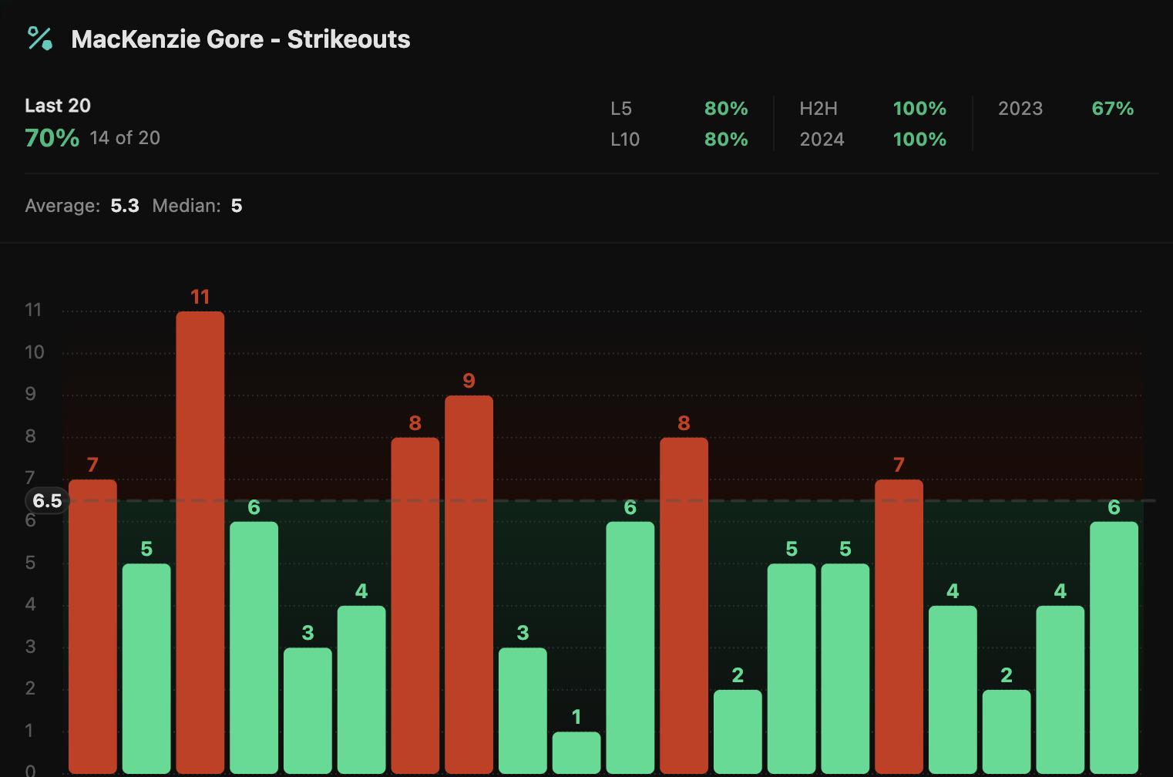
Task: Click the MacKenzie Gore - Strikeouts title
Action: coord(240,39)
